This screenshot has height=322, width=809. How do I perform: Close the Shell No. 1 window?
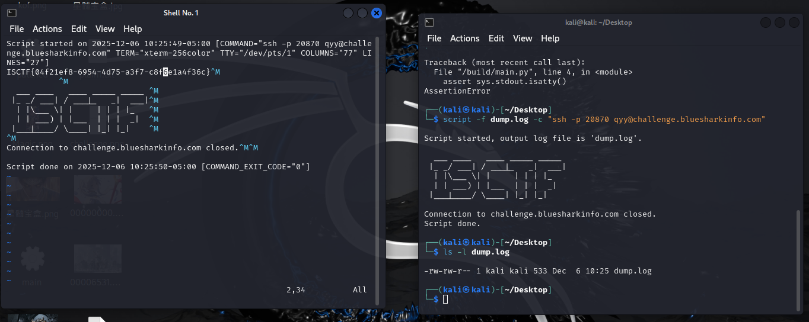[376, 13]
